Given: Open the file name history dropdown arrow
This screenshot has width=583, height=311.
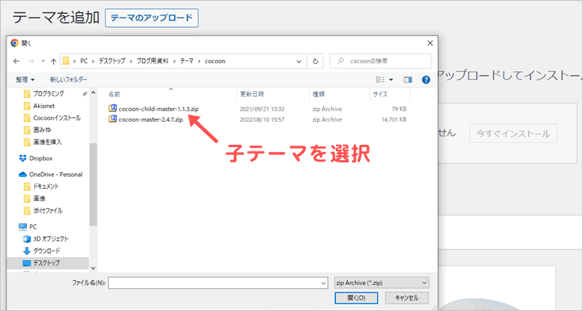Looking at the screenshot, I should click(322, 282).
